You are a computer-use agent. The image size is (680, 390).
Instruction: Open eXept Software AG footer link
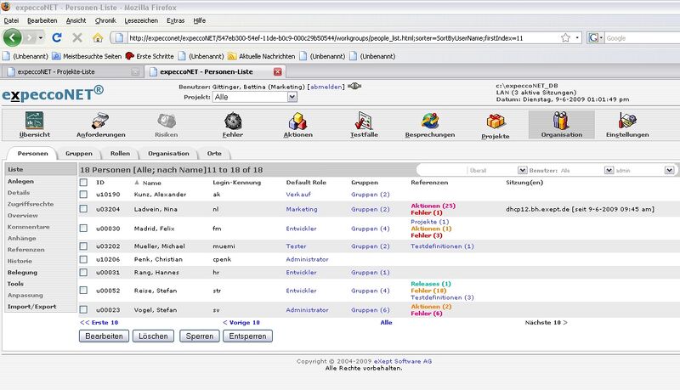(402, 361)
